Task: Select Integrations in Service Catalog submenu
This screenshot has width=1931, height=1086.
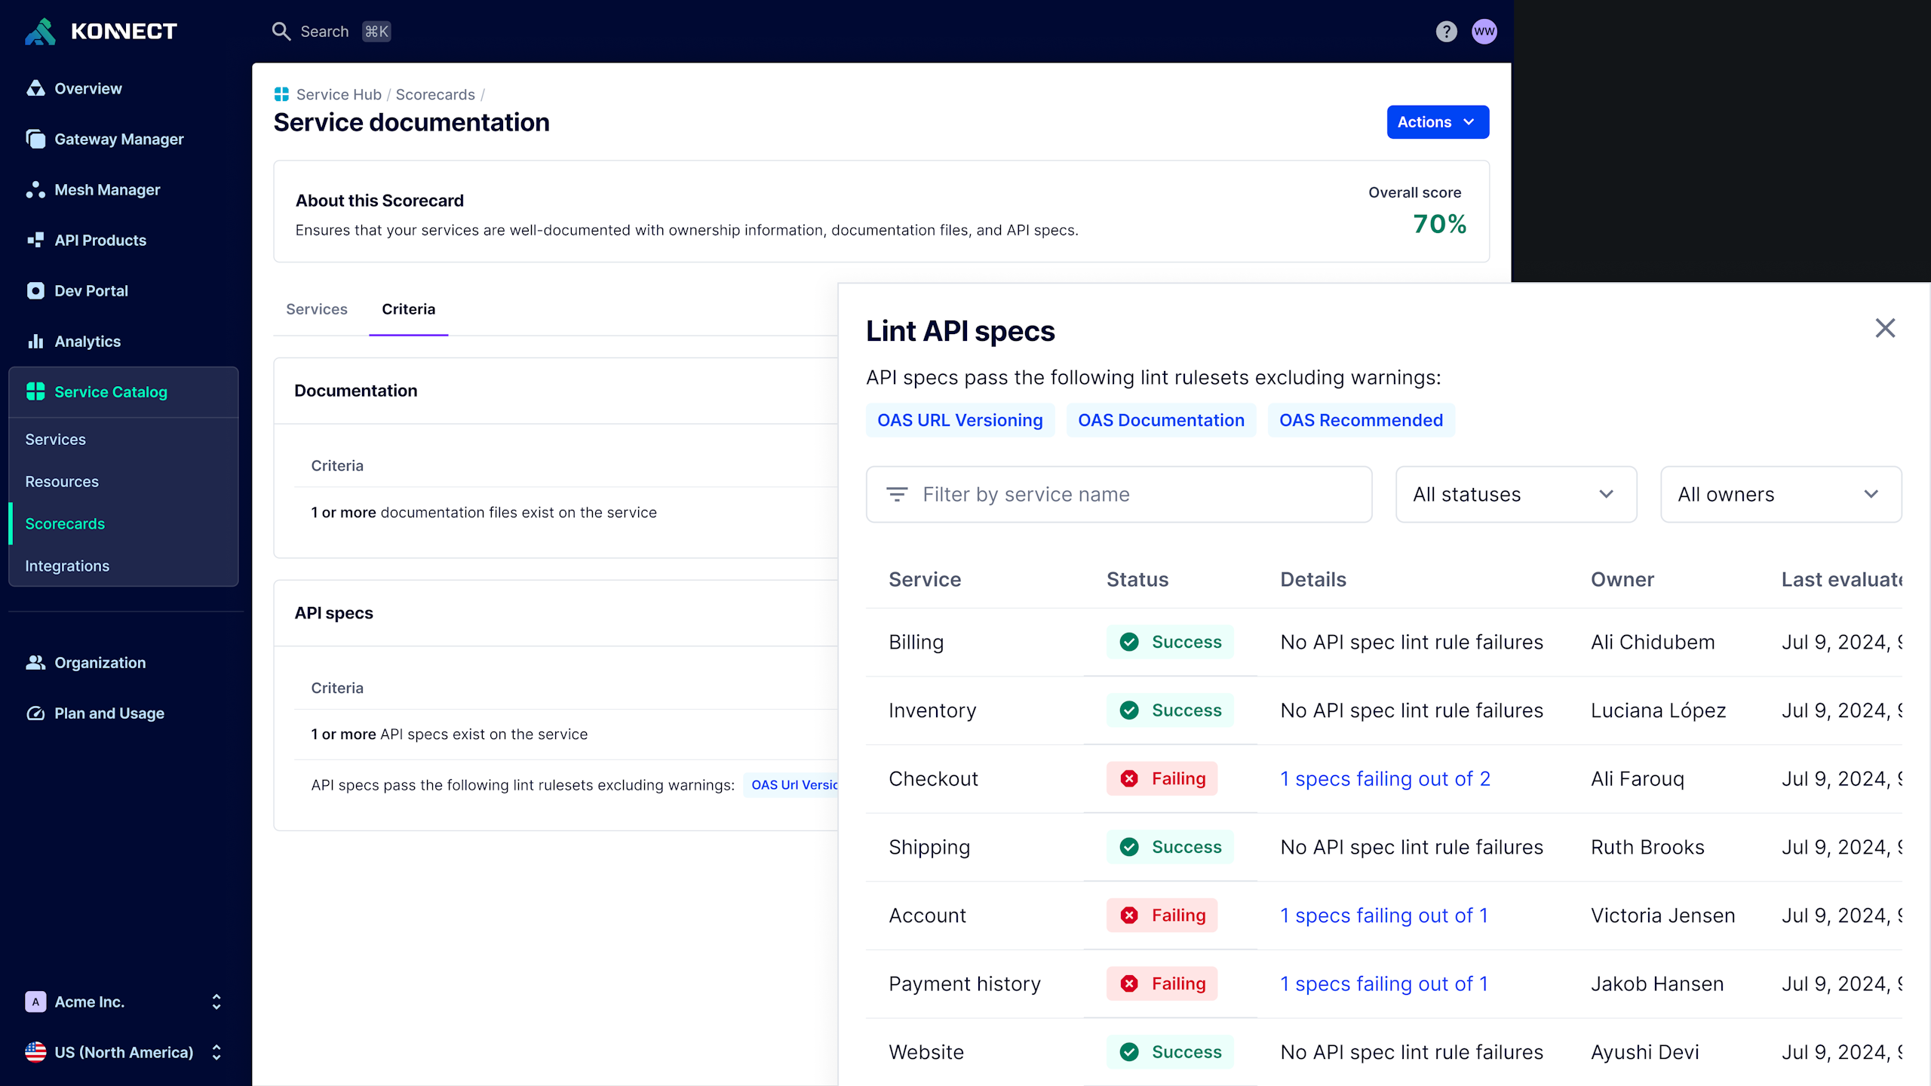Action: pyautogui.click(x=67, y=566)
